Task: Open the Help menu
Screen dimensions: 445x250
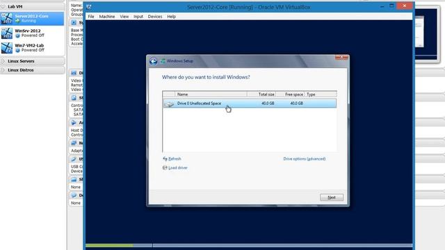Action: point(172,17)
